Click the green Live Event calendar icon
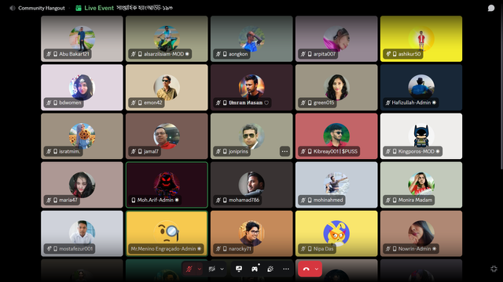503x282 pixels. click(79, 8)
